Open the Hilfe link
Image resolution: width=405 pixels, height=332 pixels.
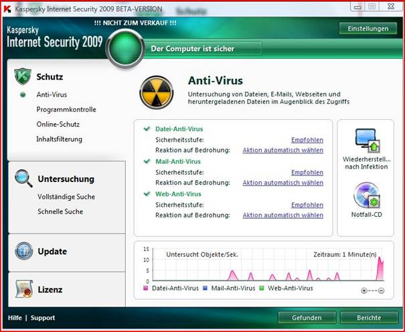(15, 318)
